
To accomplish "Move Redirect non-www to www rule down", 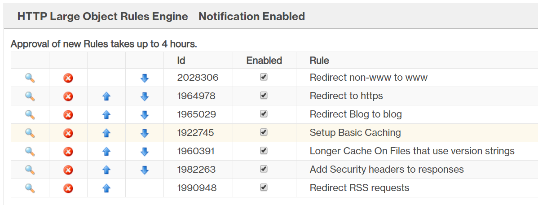I will (145, 78).
